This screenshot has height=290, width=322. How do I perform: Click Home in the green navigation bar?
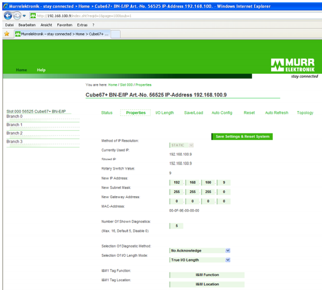pyautogui.click(x=21, y=70)
